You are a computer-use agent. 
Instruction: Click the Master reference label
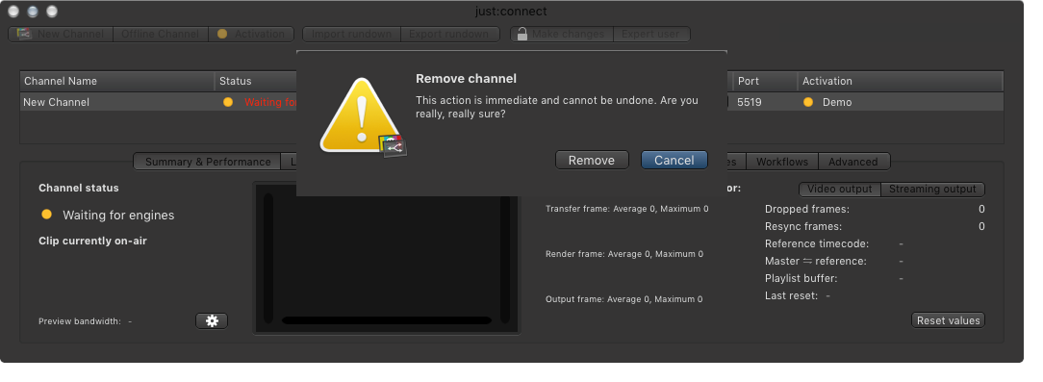point(816,262)
